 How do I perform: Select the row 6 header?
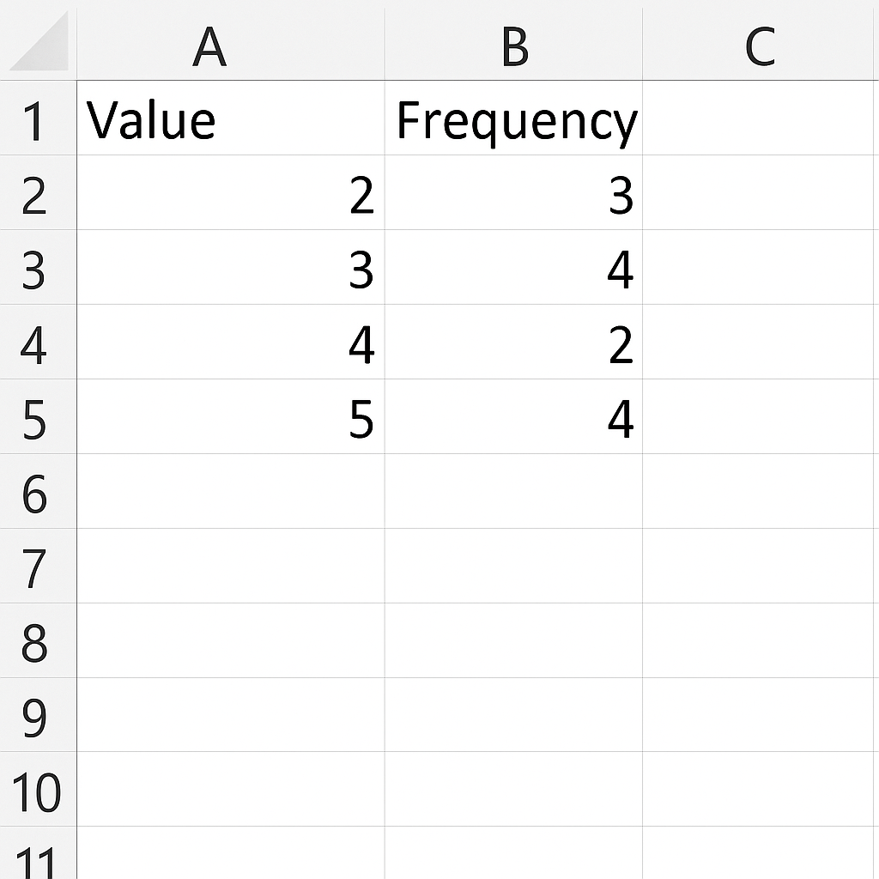pos(34,493)
